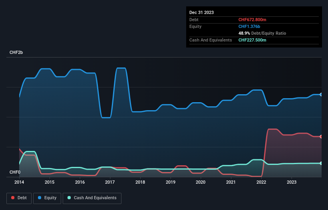Click the 2021 x-axis label

231,182
